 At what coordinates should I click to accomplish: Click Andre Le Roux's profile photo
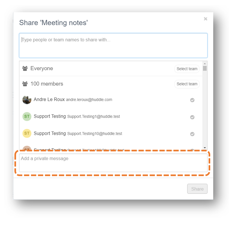coord(27,100)
